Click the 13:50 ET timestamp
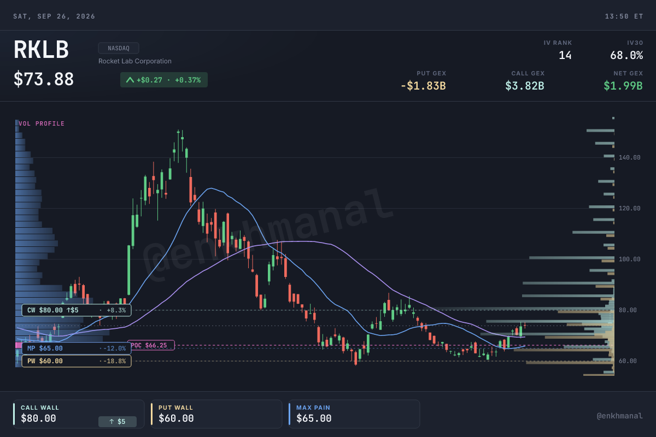 tap(624, 16)
